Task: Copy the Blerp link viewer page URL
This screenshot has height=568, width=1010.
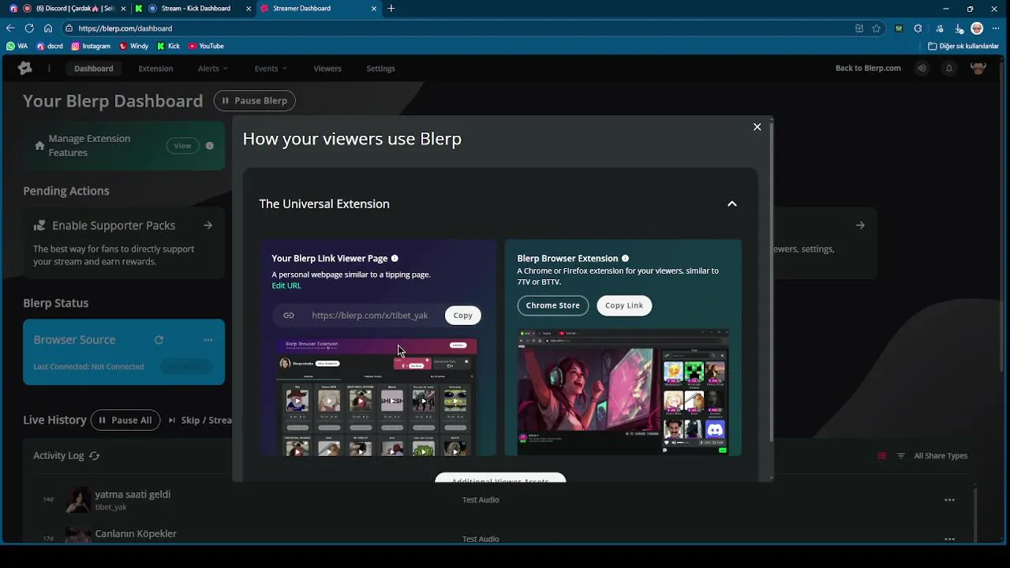Action: (x=462, y=315)
